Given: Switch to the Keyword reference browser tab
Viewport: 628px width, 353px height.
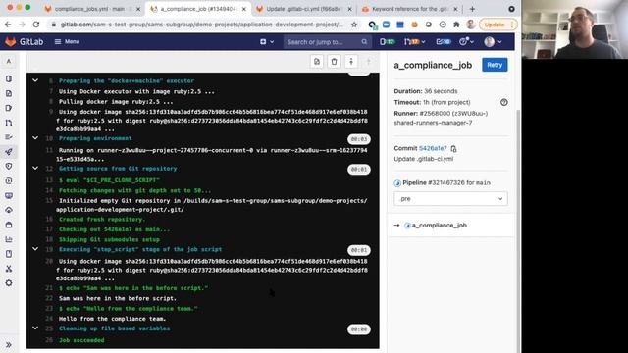Looking at the screenshot, I should click(x=410, y=9).
